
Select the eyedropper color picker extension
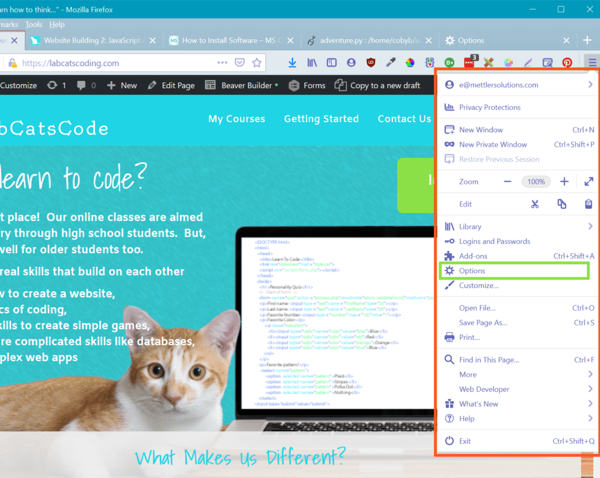pos(390,63)
